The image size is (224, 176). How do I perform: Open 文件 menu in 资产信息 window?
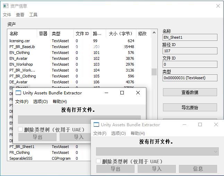pos(7,15)
